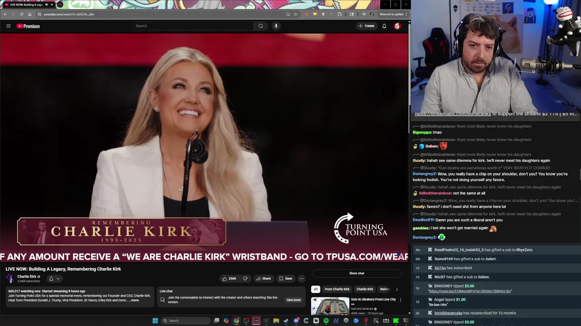Screen dimensions: 581x326
Task: Show next topic chips with the arrow
Action: coord(397,289)
